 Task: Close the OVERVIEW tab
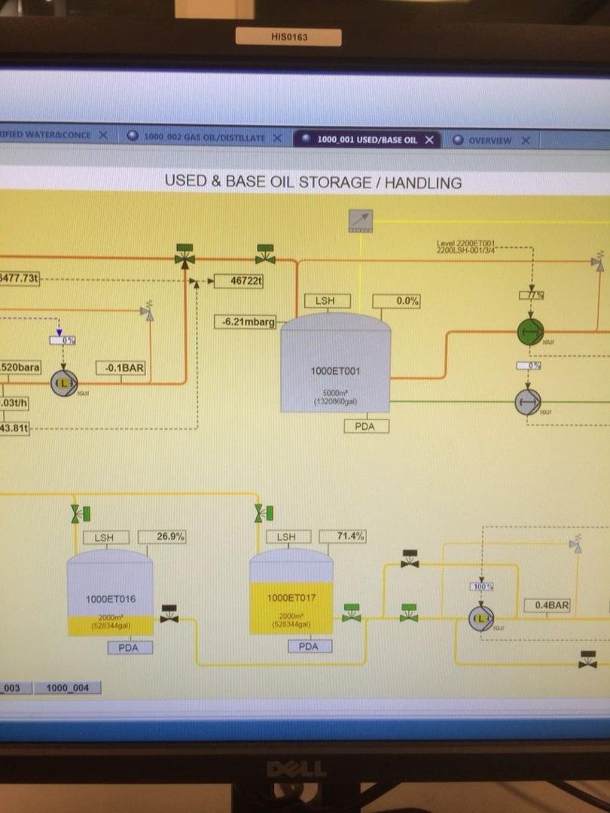click(x=526, y=140)
